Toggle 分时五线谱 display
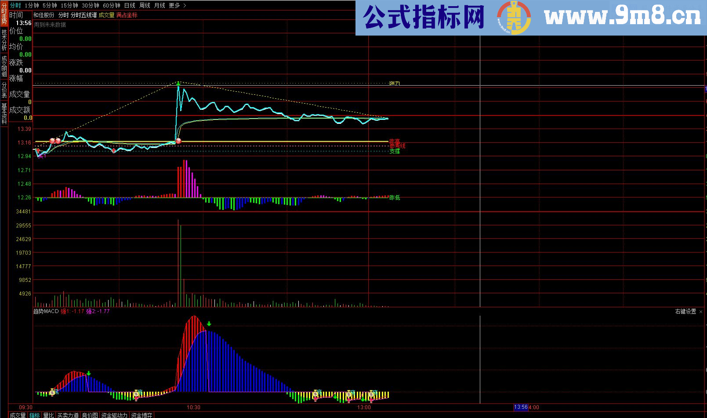The image size is (707, 418). (x=83, y=15)
